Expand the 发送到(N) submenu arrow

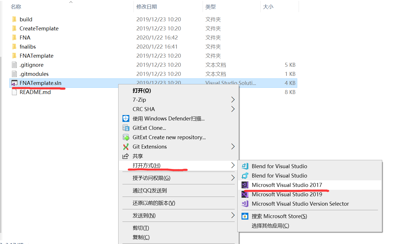[x=233, y=215]
